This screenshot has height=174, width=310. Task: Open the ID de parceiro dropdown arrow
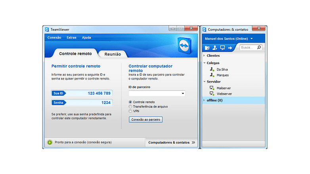tap(183, 93)
